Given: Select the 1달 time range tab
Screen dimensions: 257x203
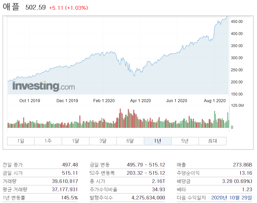Looking at the screenshot, I should (75, 141).
